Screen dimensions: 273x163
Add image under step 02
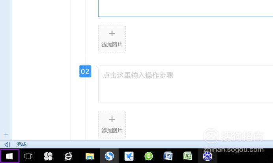coord(112,124)
